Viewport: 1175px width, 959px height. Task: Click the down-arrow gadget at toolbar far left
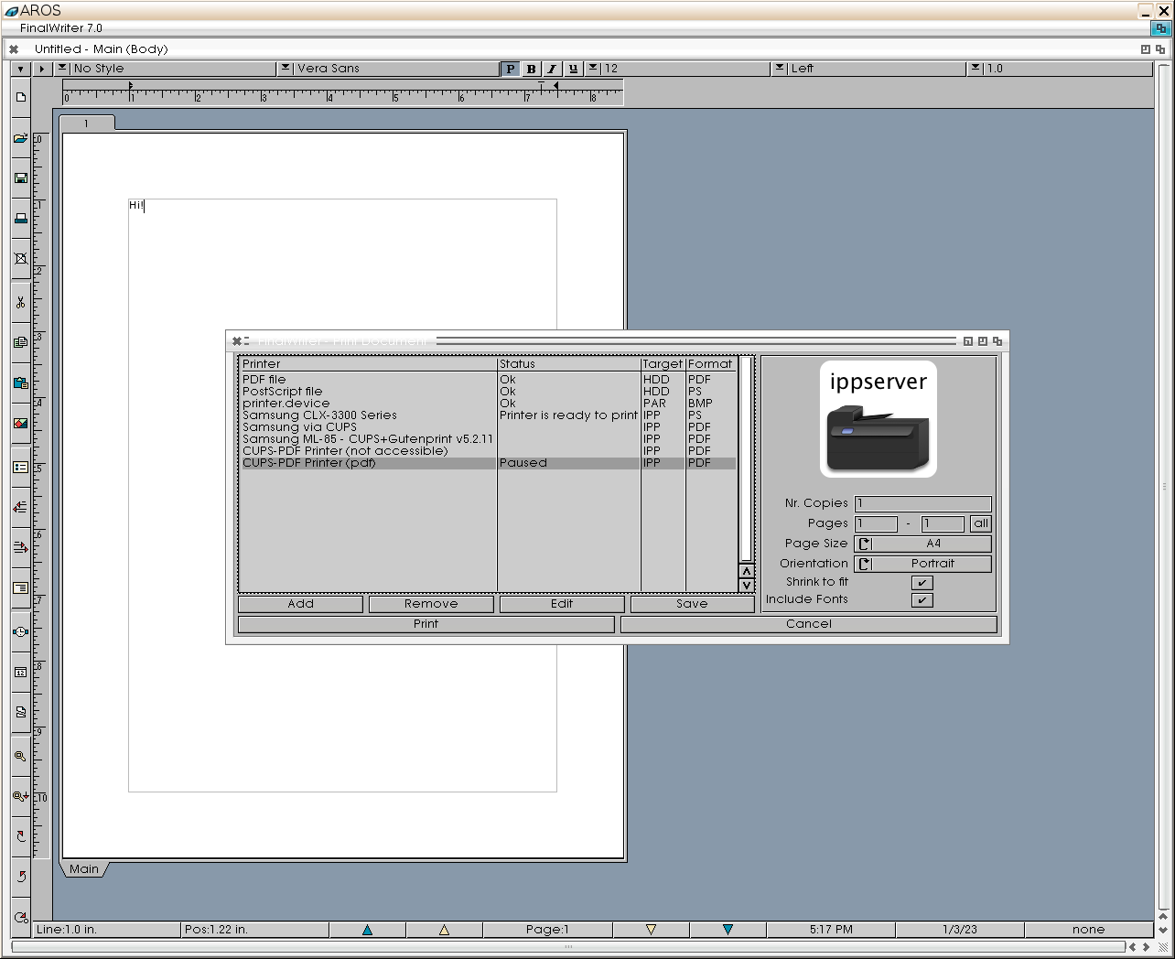pyautogui.click(x=20, y=69)
